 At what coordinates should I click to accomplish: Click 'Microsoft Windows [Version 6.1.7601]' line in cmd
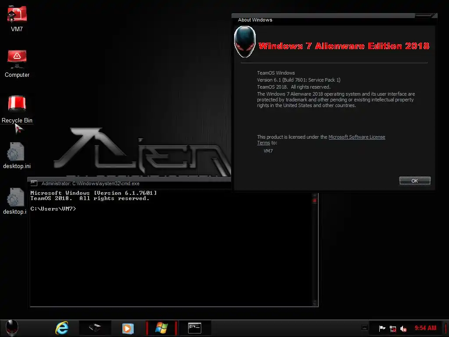94,193
